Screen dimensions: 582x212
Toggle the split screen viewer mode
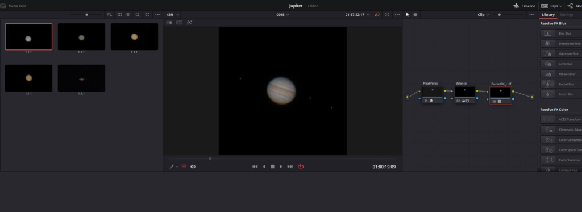click(x=179, y=23)
